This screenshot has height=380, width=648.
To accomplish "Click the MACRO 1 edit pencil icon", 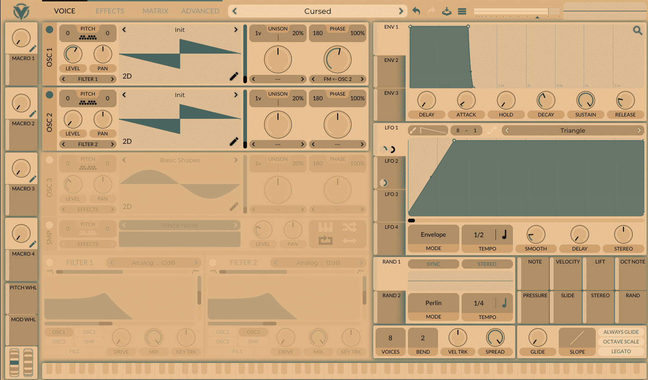I will (33, 49).
